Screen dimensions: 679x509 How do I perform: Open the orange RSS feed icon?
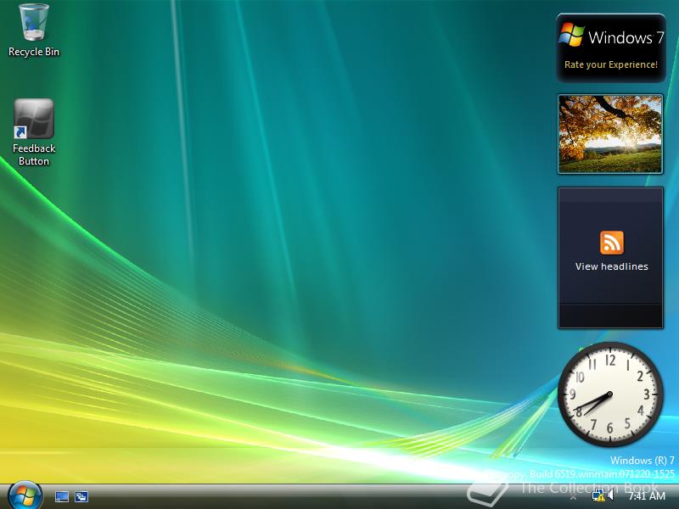coord(611,243)
